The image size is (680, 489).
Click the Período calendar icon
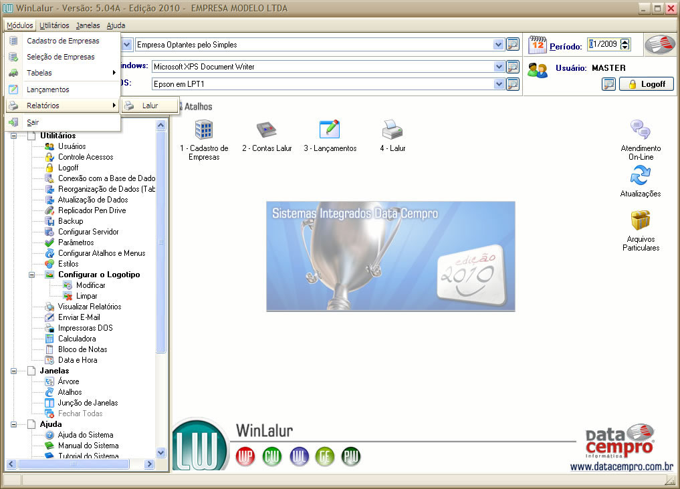[538, 45]
